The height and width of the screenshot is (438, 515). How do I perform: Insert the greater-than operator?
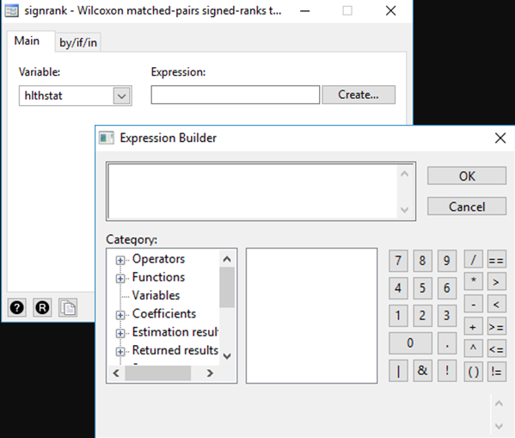pyautogui.click(x=497, y=281)
